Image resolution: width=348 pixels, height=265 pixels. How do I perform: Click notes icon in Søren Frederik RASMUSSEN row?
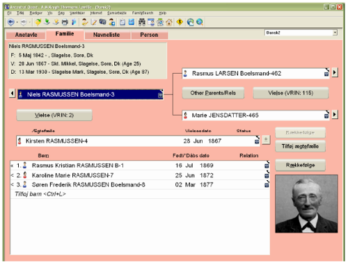[267, 185]
